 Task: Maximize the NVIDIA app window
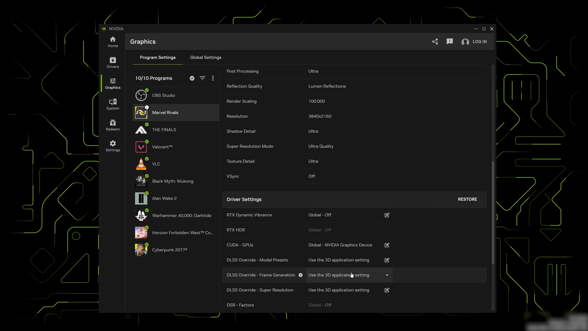[x=484, y=29]
